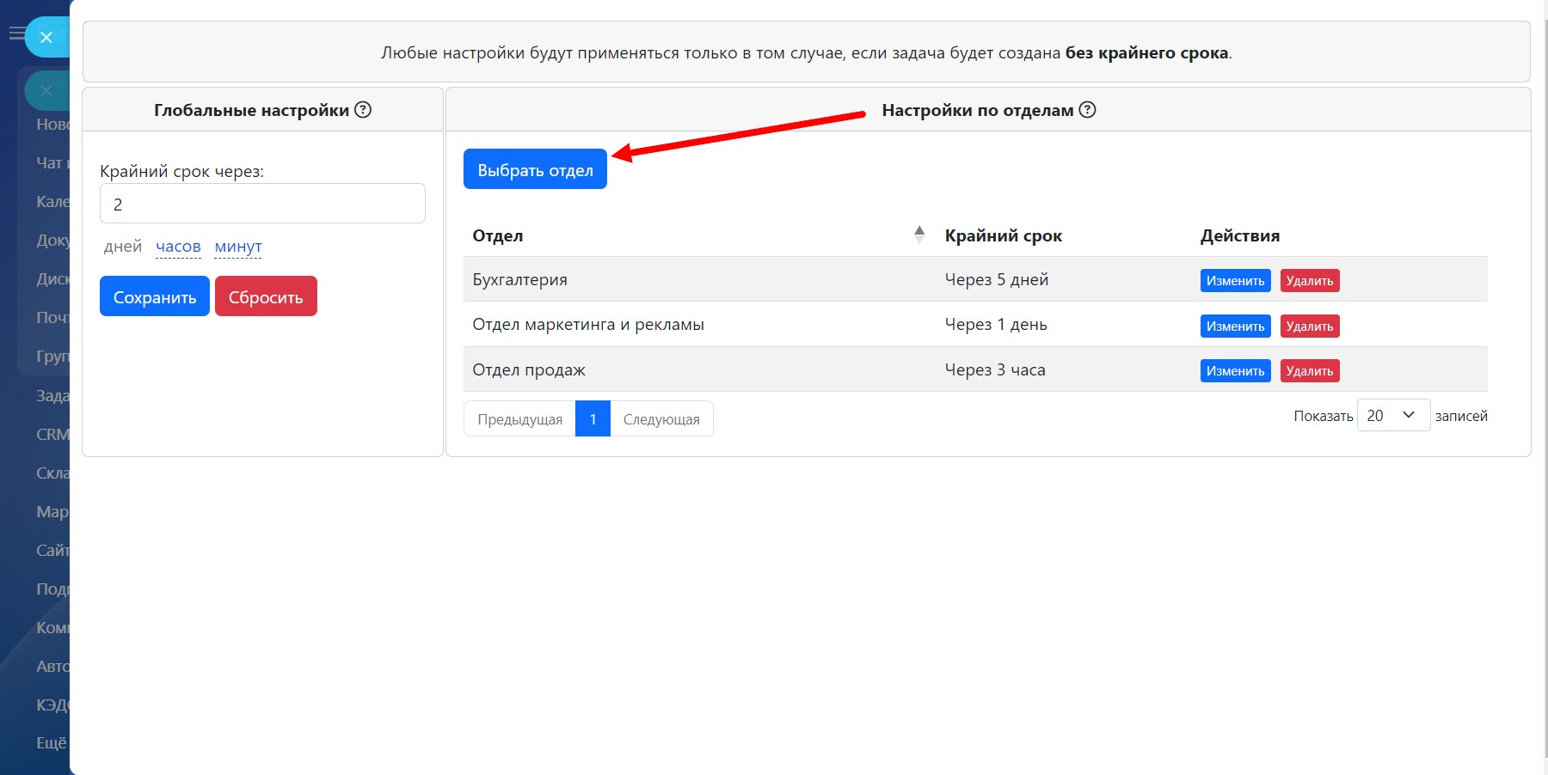Select the дней time unit
1548x775 pixels.
(123, 247)
